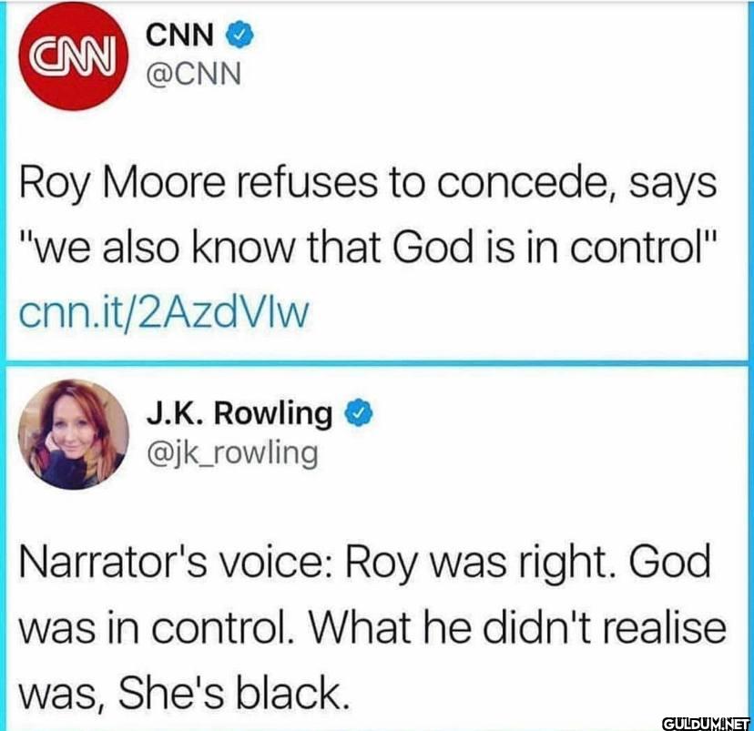Click the verified badge beside CNN name
The width and height of the screenshot is (754, 731).
(x=239, y=36)
